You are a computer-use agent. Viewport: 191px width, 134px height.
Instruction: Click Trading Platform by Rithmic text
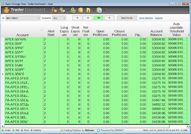(79, 130)
